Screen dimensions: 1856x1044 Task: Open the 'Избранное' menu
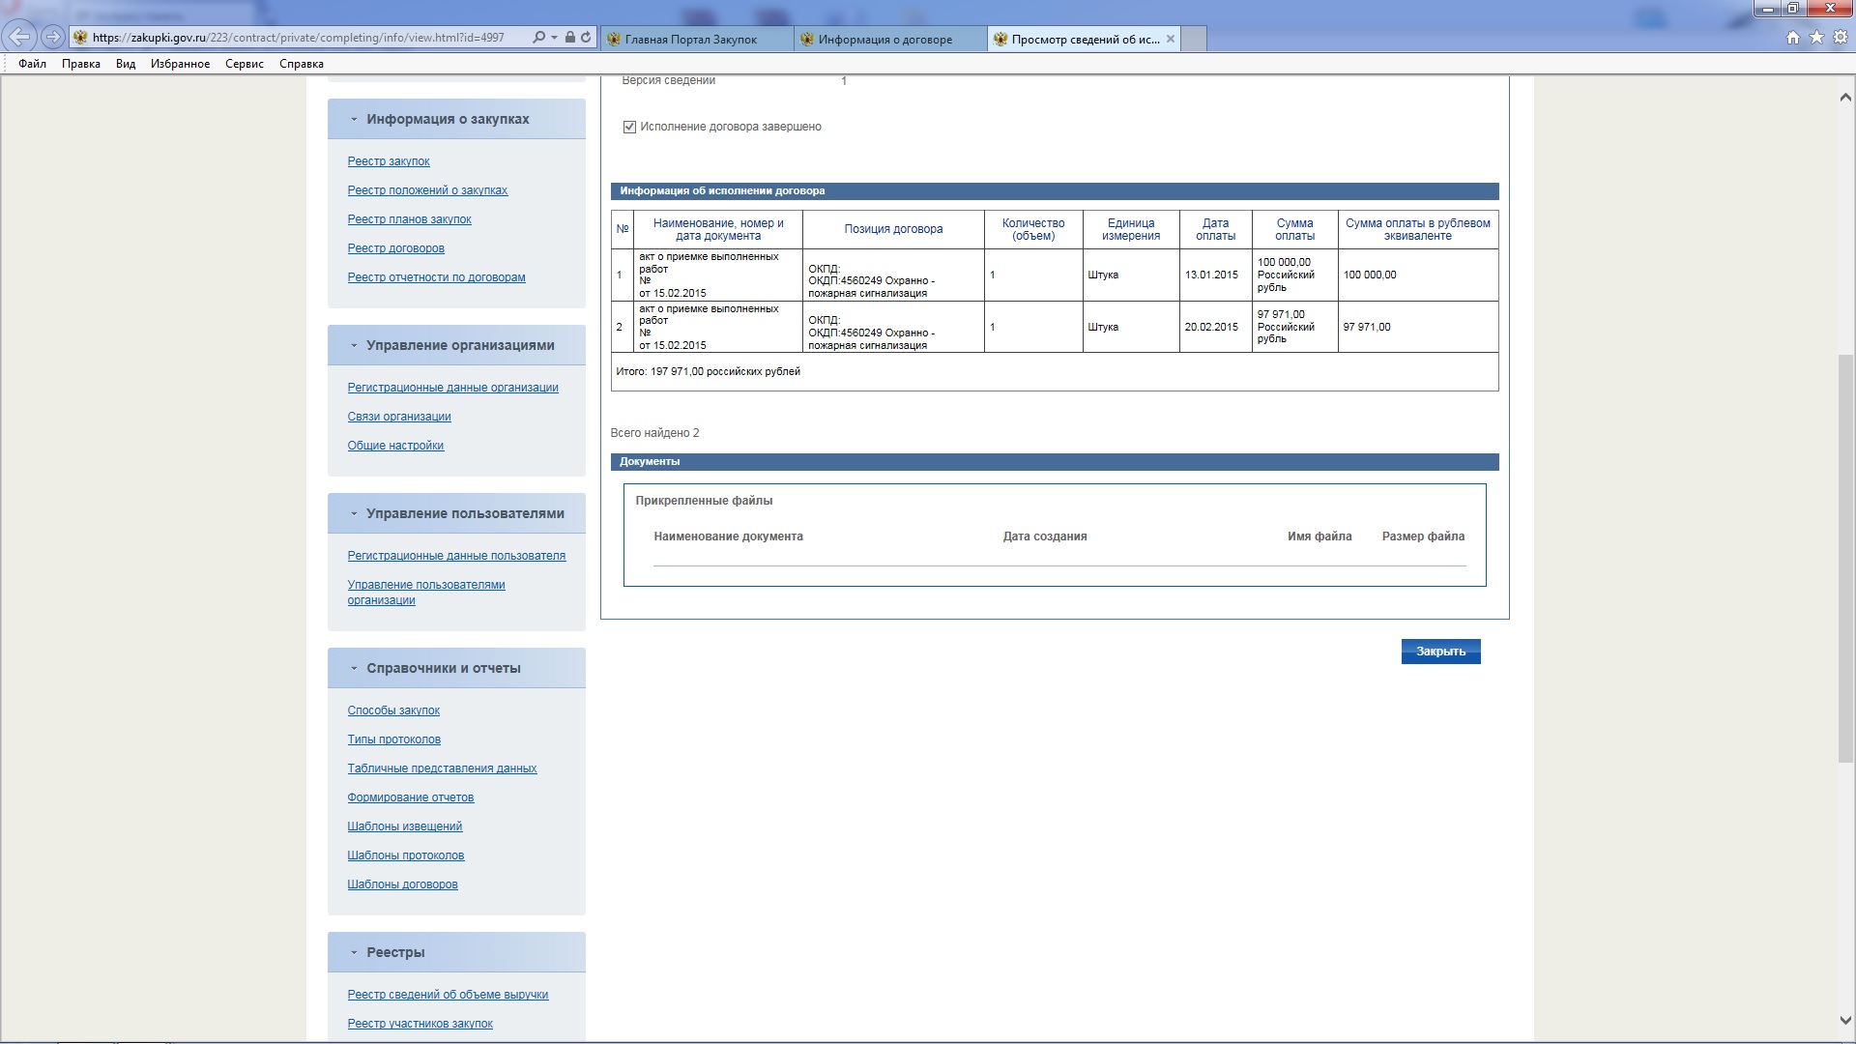180,64
